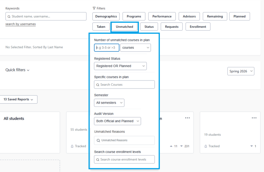The width and height of the screenshot is (264, 172).
Task: Click the unmatched courses number input field
Action: 107,48
